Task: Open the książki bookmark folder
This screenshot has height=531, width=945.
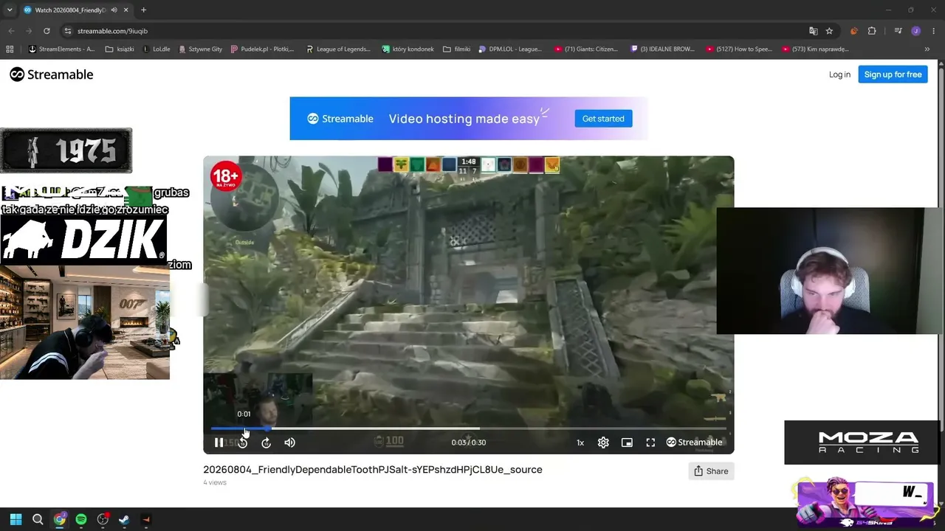Action: tap(120, 49)
